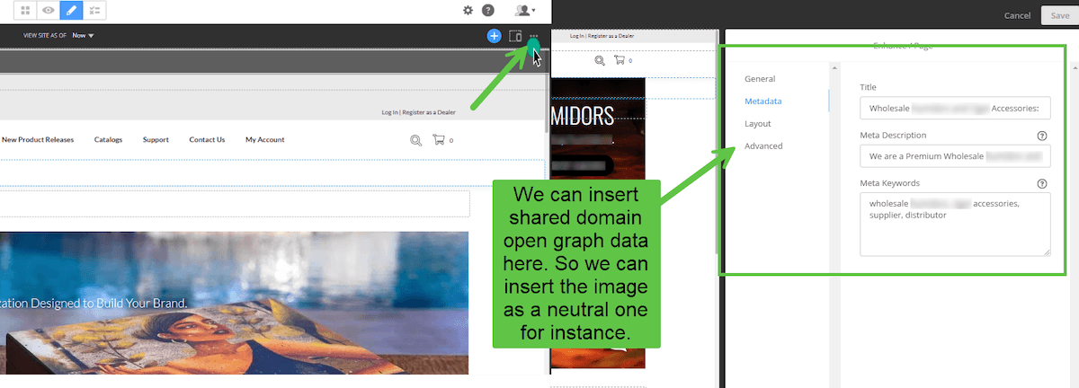
Task: Expand the View Site As Of Now dropdown
Action: (83, 36)
